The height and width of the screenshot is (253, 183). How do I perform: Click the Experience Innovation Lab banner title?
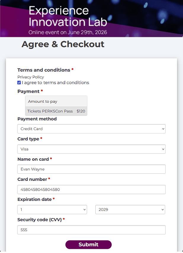point(68,17)
